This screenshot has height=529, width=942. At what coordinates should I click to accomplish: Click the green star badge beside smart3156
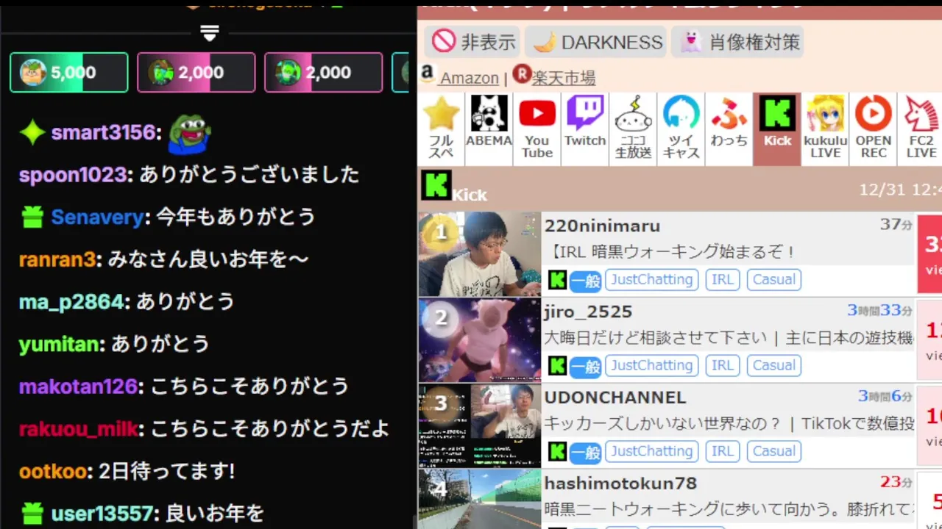click(x=32, y=133)
